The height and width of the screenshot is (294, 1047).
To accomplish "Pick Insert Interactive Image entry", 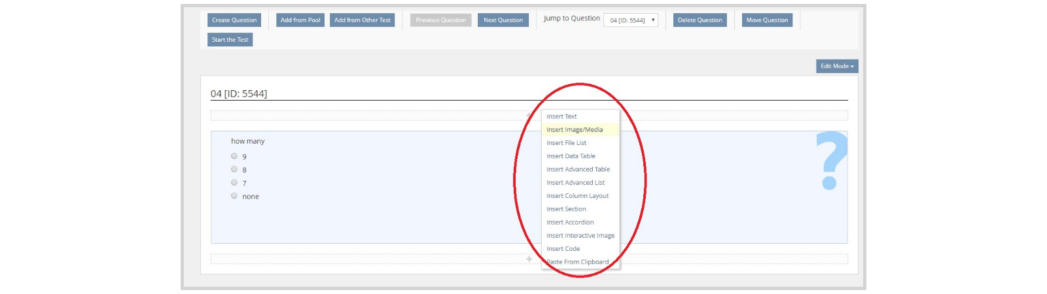I will click(x=580, y=235).
